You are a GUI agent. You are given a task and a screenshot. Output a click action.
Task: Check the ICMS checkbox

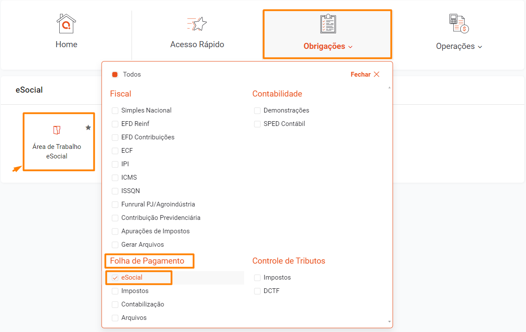click(115, 177)
